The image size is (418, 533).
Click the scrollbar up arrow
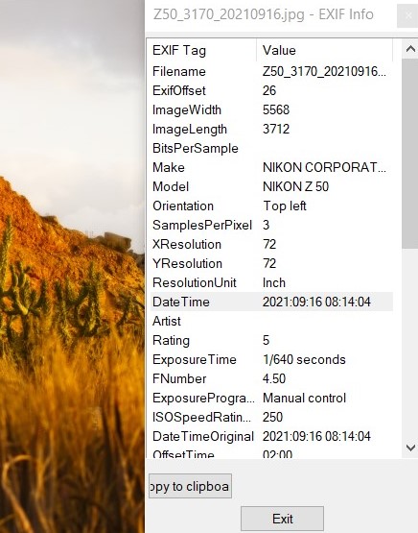[410, 50]
